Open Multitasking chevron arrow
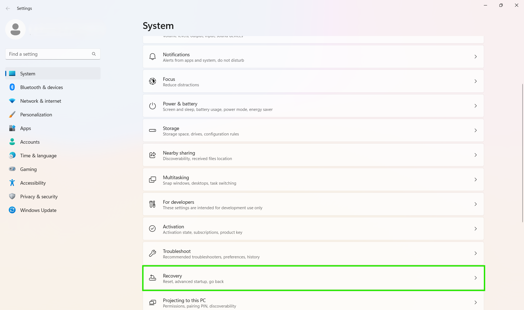 [x=476, y=180]
